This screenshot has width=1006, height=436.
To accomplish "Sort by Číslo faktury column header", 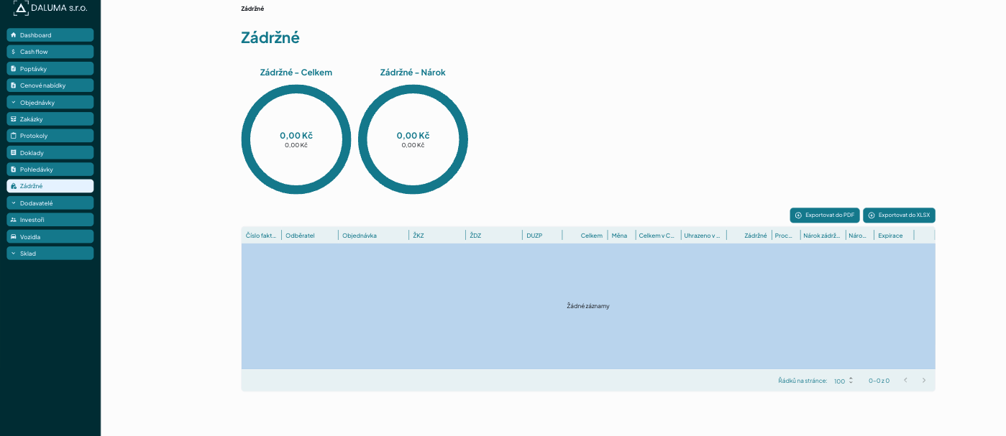I will [x=261, y=236].
